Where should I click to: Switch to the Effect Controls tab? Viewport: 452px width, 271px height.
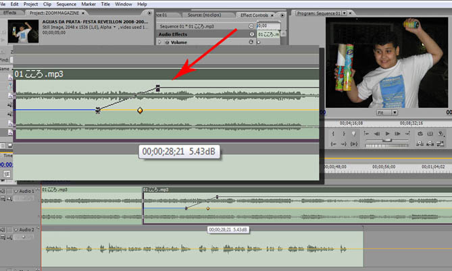coord(254,13)
